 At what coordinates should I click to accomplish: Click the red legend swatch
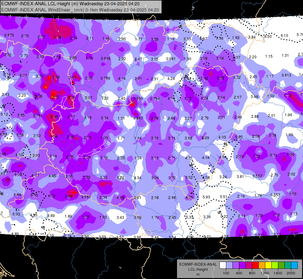[x=255, y=265]
